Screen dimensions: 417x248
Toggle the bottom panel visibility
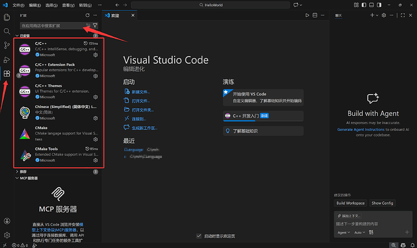(x=372, y=5)
